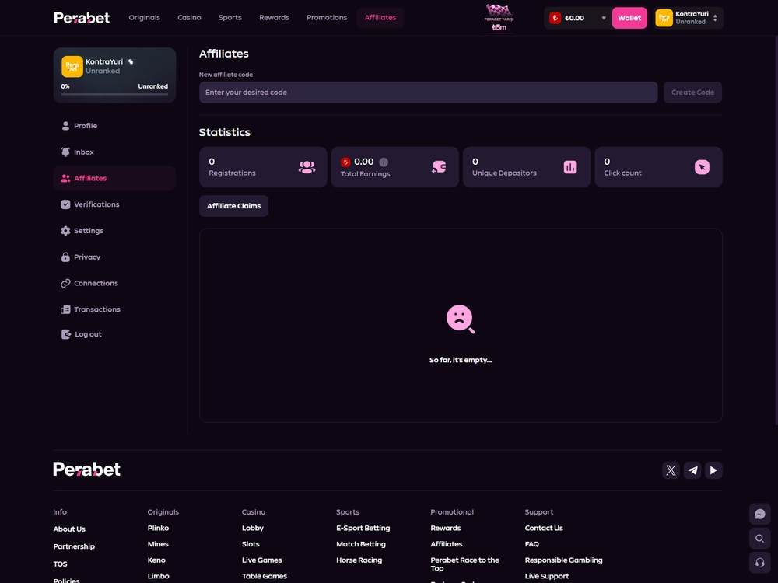
Task: Open the Mines footer link
Action: click(x=158, y=544)
